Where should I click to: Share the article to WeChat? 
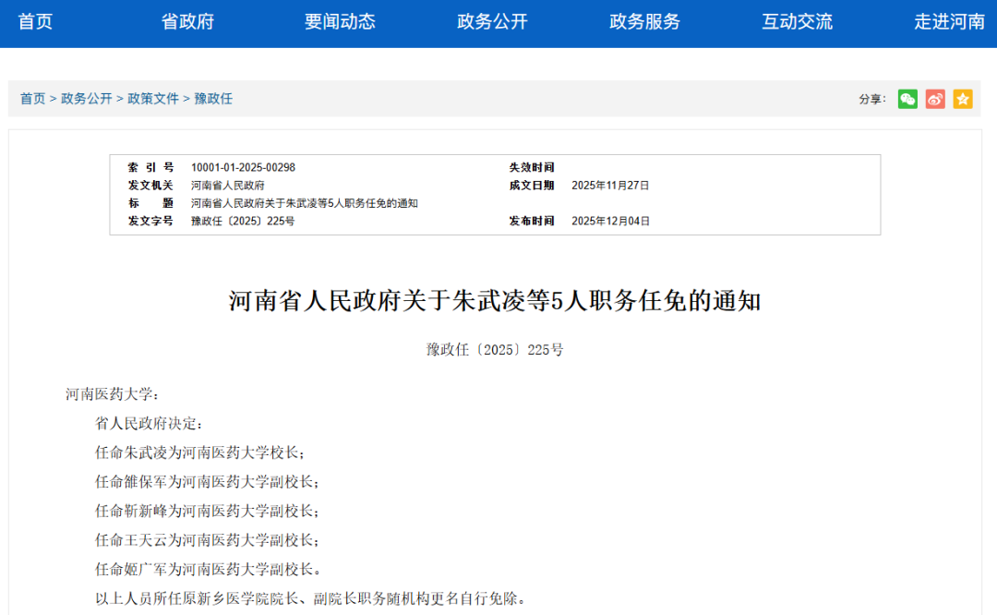coord(907,99)
